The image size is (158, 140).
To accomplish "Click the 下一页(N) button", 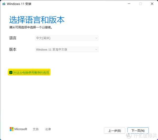I will (138, 131).
